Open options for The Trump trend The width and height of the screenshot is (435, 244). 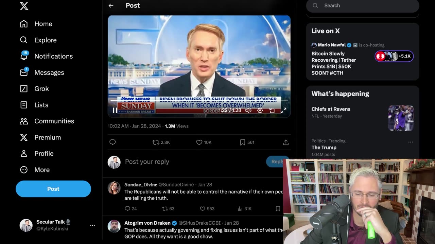click(411, 142)
